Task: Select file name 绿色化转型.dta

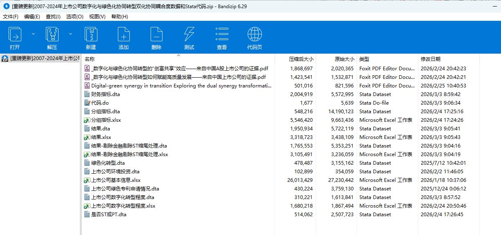Action: (x=108, y=163)
